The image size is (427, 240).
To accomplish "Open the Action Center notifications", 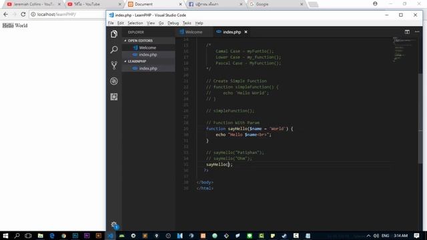I will [x=416, y=235].
